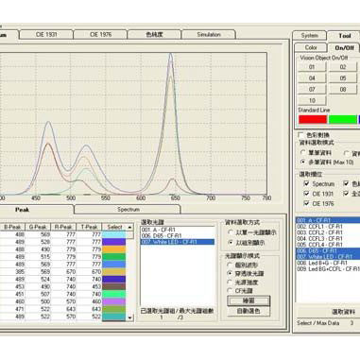Open the Simulation tab
Viewport: 360px width, 360px height.
click(209, 34)
